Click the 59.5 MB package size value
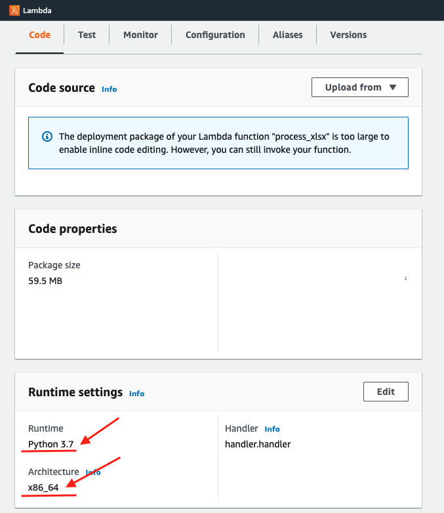The width and height of the screenshot is (444, 513). [x=45, y=281]
